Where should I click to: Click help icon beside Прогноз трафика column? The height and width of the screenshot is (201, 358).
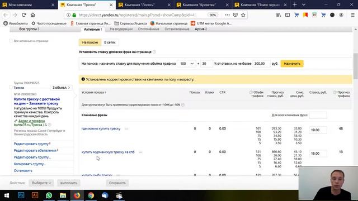tap(335, 92)
